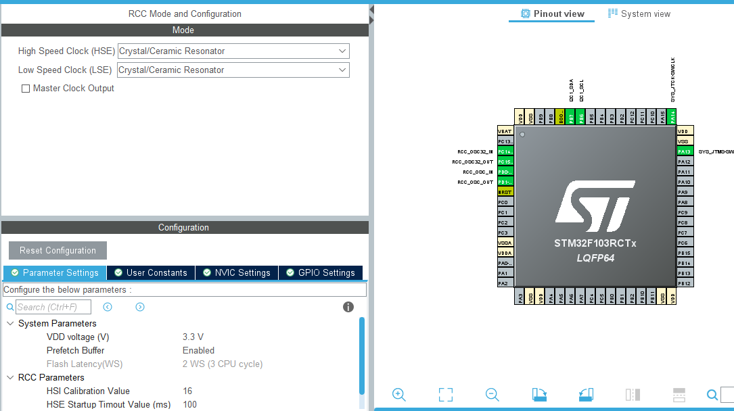Collapse the System Parameters group
This screenshot has height=411, width=734.
10,324
